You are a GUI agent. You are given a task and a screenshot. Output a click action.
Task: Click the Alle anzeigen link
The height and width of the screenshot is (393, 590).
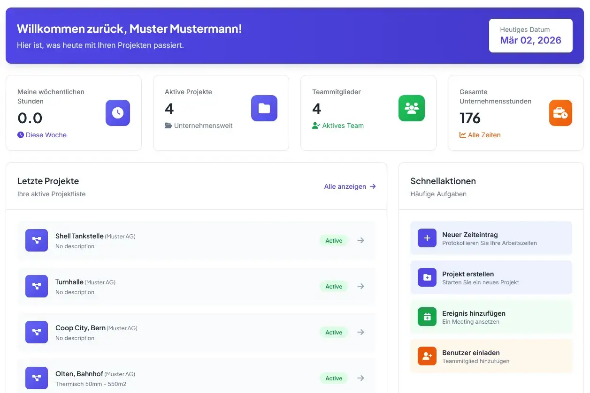[x=350, y=186]
